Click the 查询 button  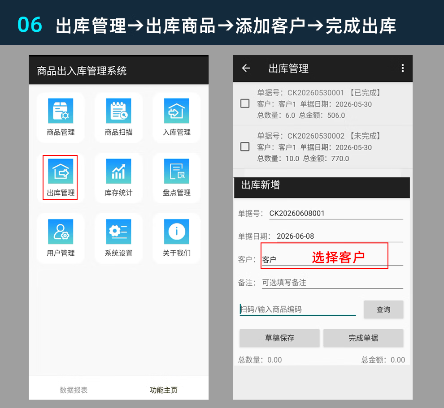click(x=383, y=309)
